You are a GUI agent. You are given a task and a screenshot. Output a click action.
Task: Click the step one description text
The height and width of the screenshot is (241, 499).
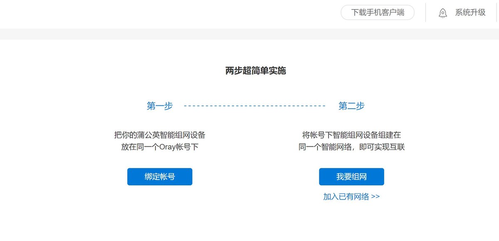160,141
